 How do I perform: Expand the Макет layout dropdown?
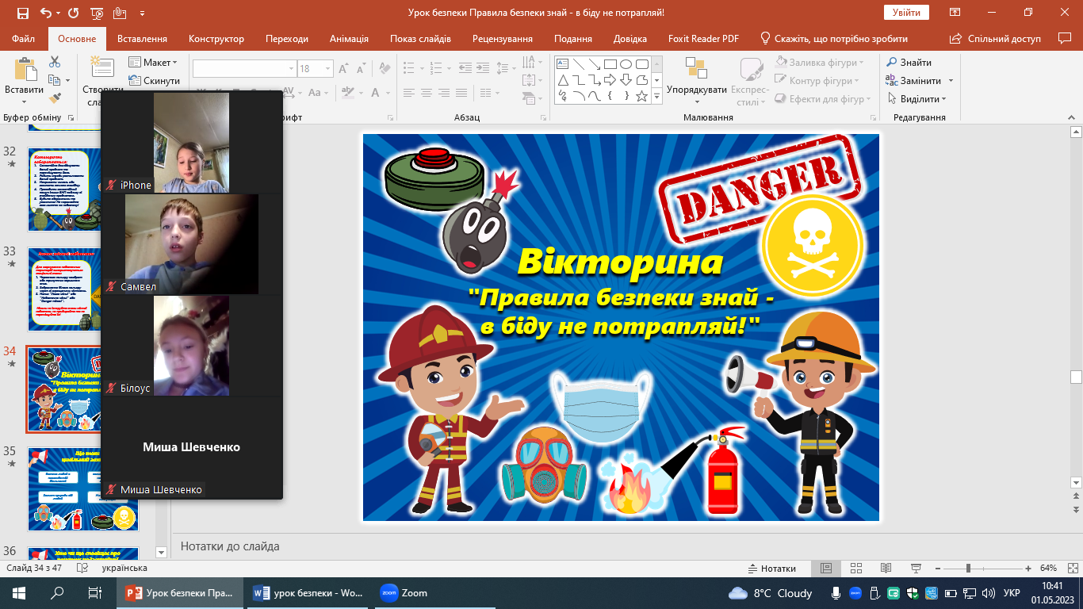click(x=159, y=63)
